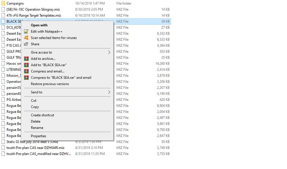Click file icon of Havoc on file

[x=3, y=64]
